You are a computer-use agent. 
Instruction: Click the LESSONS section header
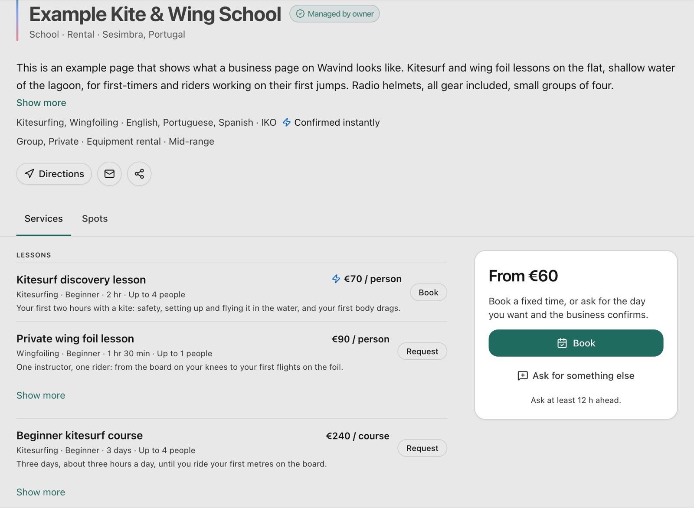pyautogui.click(x=34, y=255)
